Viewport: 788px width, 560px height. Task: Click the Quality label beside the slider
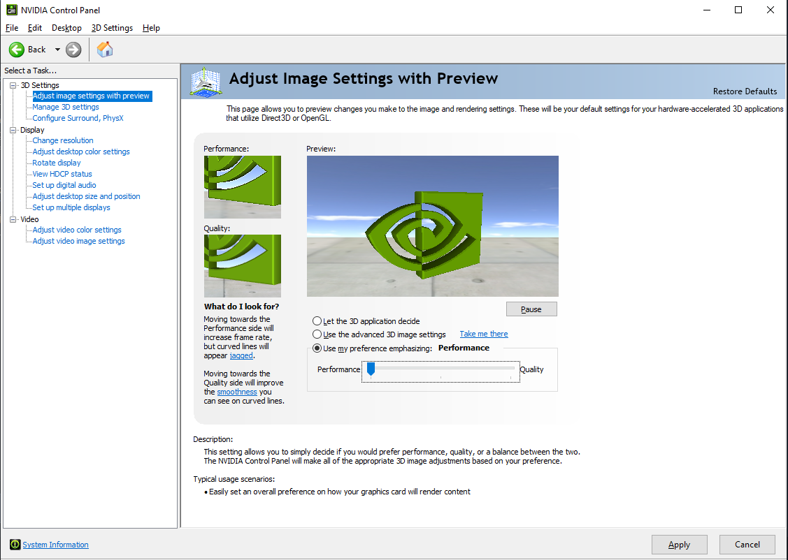click(x=531, y=369)
